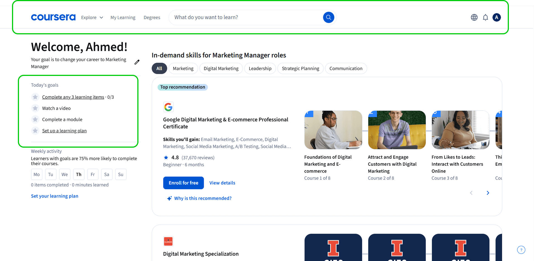The image size is (534, 261).
Task: Click the Coursera logo
Action: coord(53,17)
